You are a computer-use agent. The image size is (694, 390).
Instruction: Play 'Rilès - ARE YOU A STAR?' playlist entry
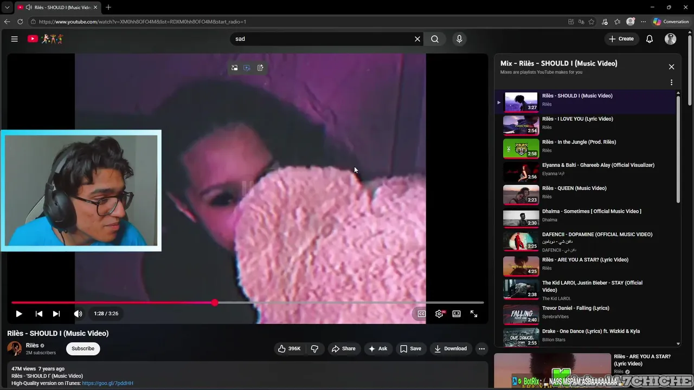pyautogui.click(x=586, y=266)
